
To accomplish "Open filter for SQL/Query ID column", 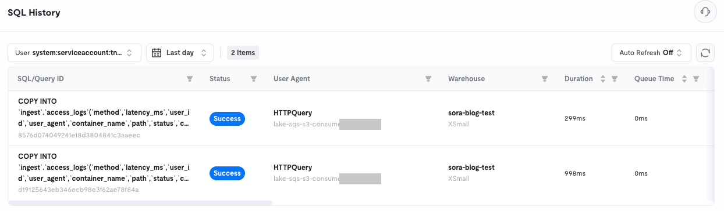I will [x=190, y=79].
